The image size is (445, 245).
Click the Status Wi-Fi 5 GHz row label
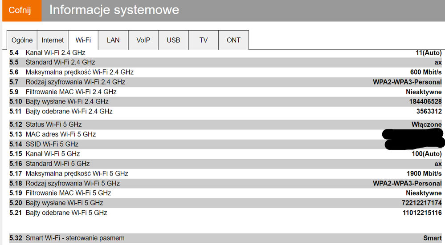click(53, 125)
